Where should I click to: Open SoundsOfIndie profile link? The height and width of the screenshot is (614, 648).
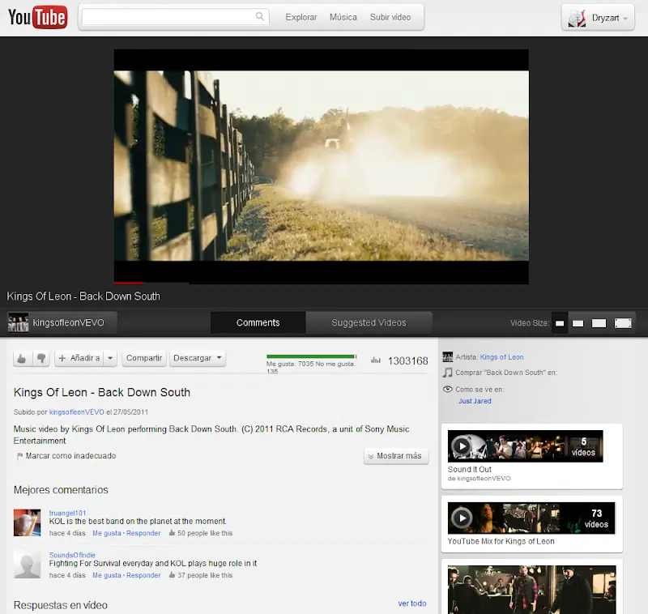coord(72,555)
